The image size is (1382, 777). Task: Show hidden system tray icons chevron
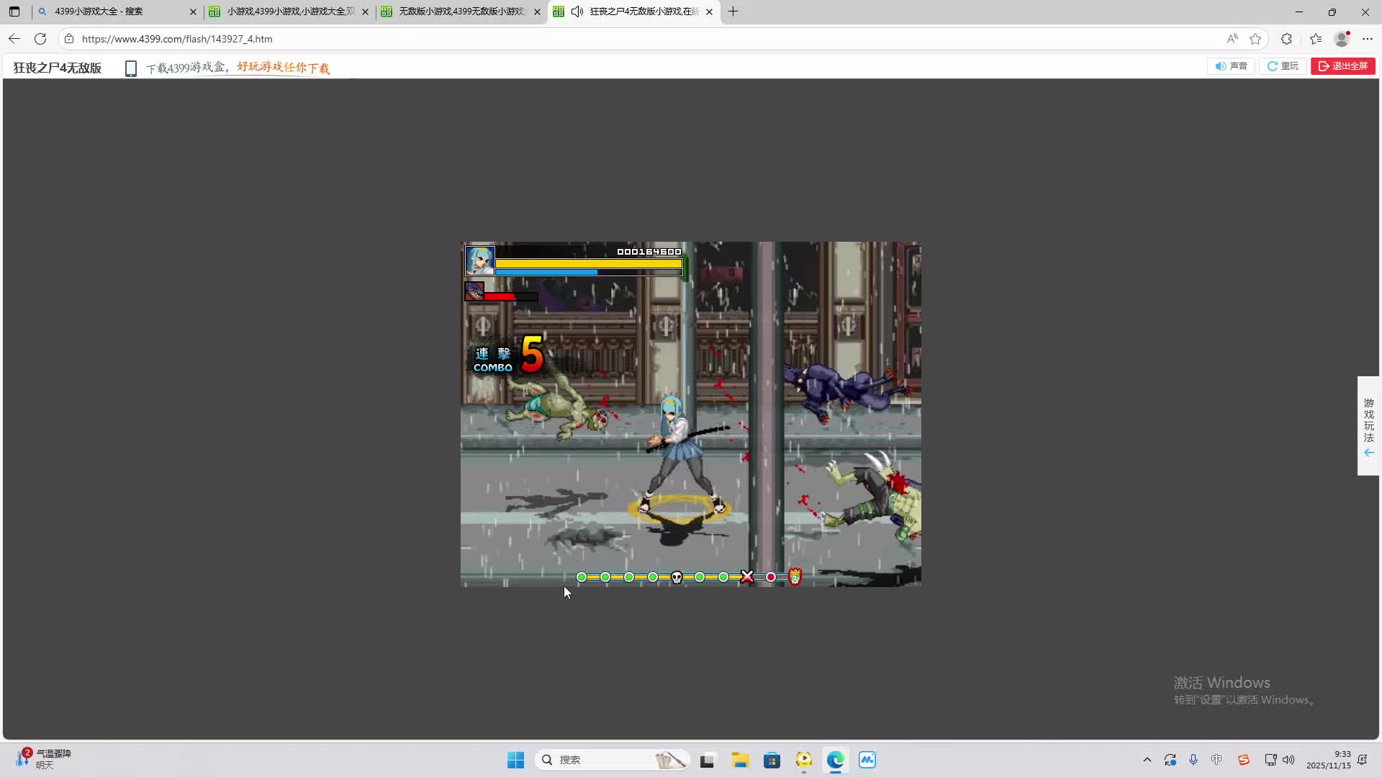tap(1147, 760)
